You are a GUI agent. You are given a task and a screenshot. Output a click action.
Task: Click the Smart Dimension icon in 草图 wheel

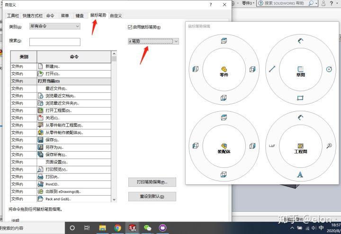coord(300,40)
